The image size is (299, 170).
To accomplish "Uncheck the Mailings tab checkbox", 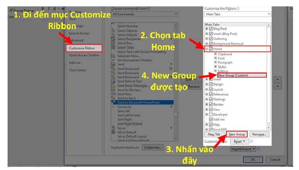I will (x=211, y=99).
